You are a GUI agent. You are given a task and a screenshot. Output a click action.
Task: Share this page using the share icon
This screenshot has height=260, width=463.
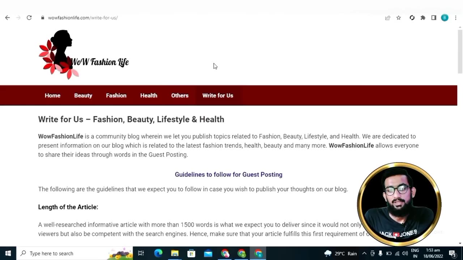[388, 18]
